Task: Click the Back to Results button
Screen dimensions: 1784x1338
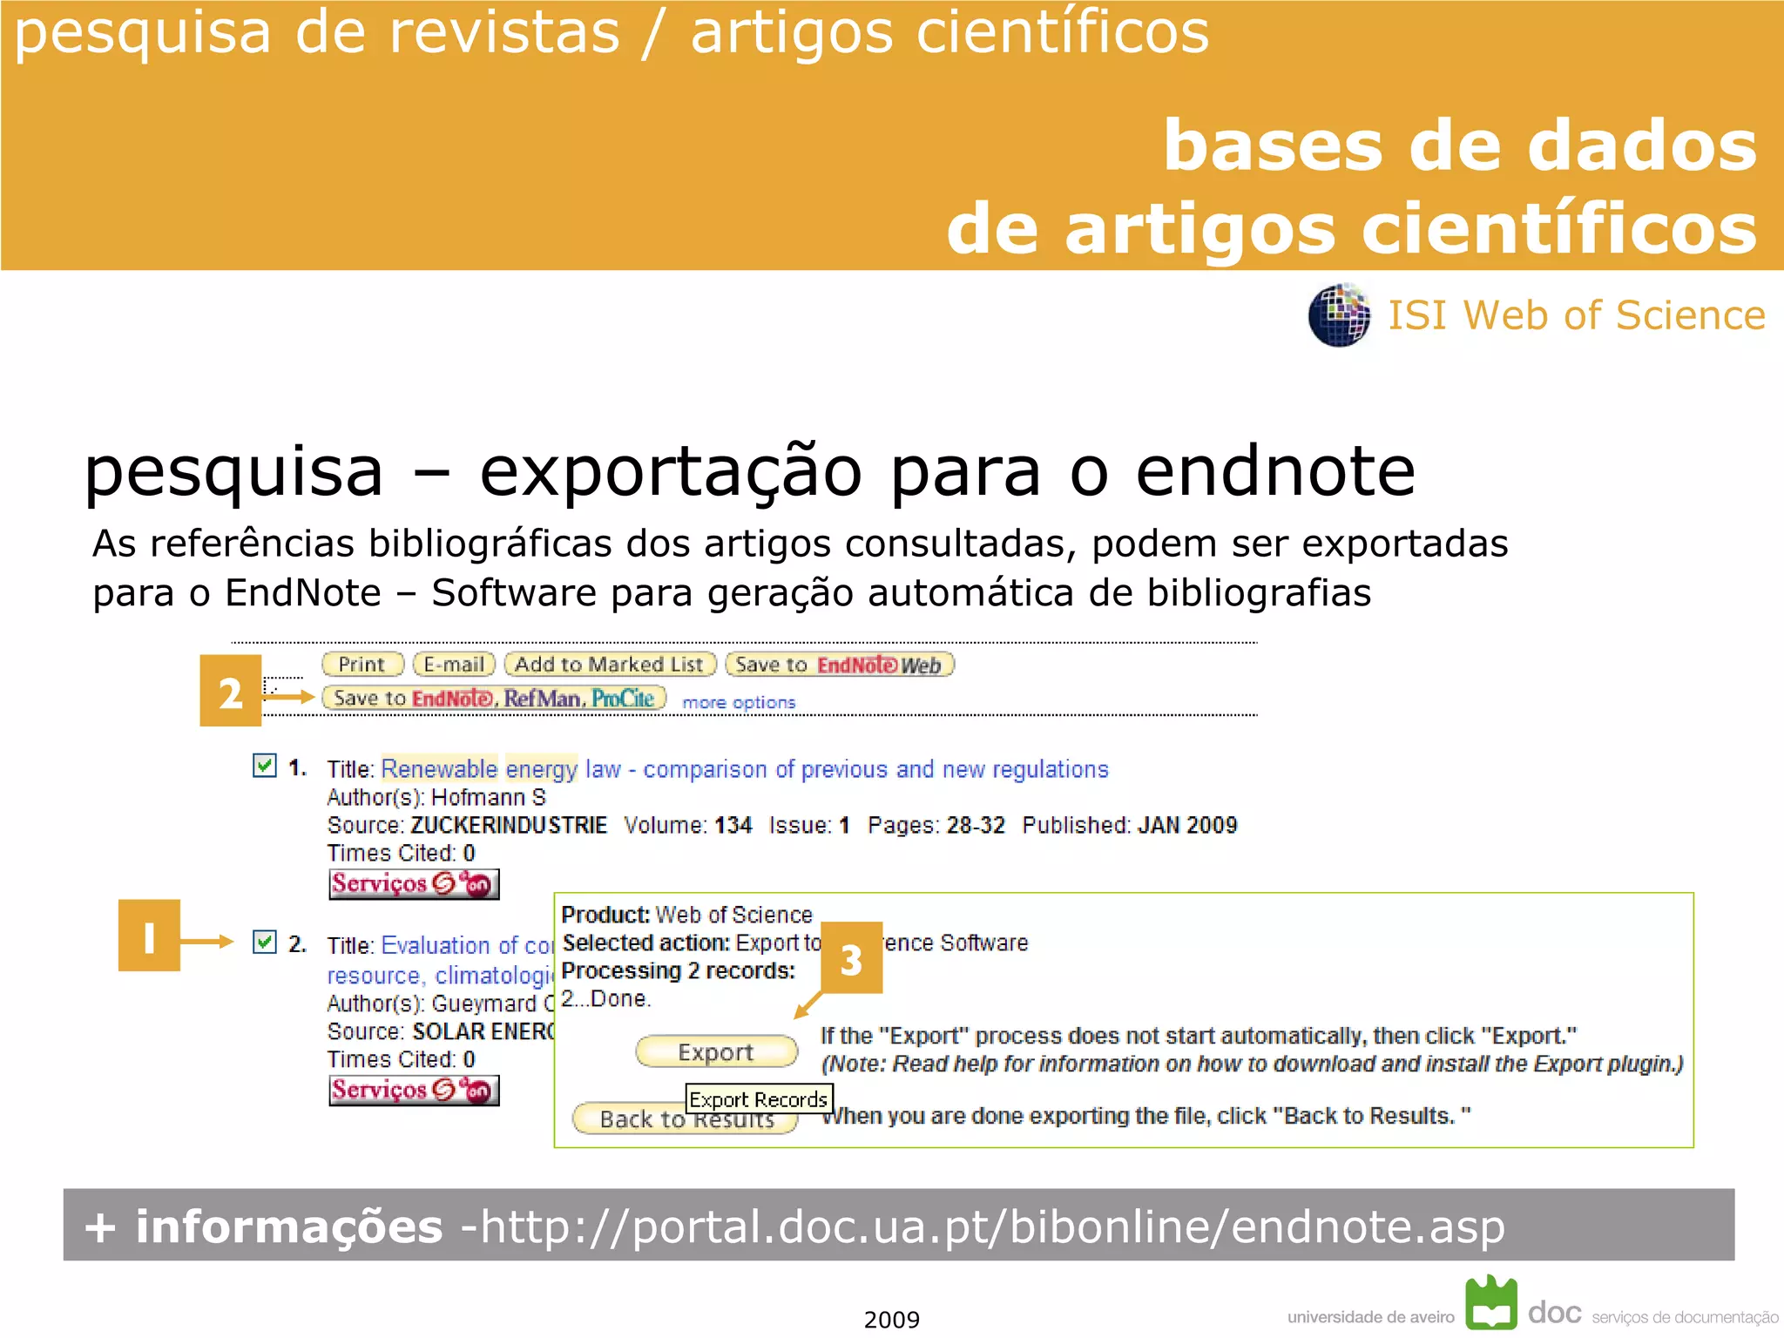Action: pyautogui.click(x=686, y=1119)
